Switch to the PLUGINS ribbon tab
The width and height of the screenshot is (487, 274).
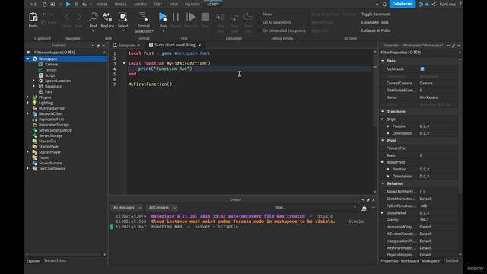193,5
